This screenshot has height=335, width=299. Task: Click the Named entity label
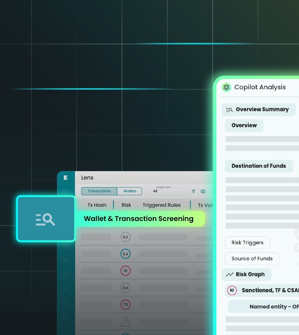point(274,306)
